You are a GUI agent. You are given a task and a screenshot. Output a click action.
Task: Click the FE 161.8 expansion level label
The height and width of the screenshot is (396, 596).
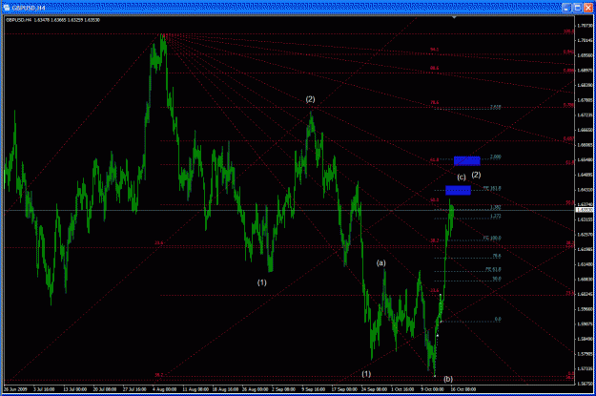tap(492, 188)
